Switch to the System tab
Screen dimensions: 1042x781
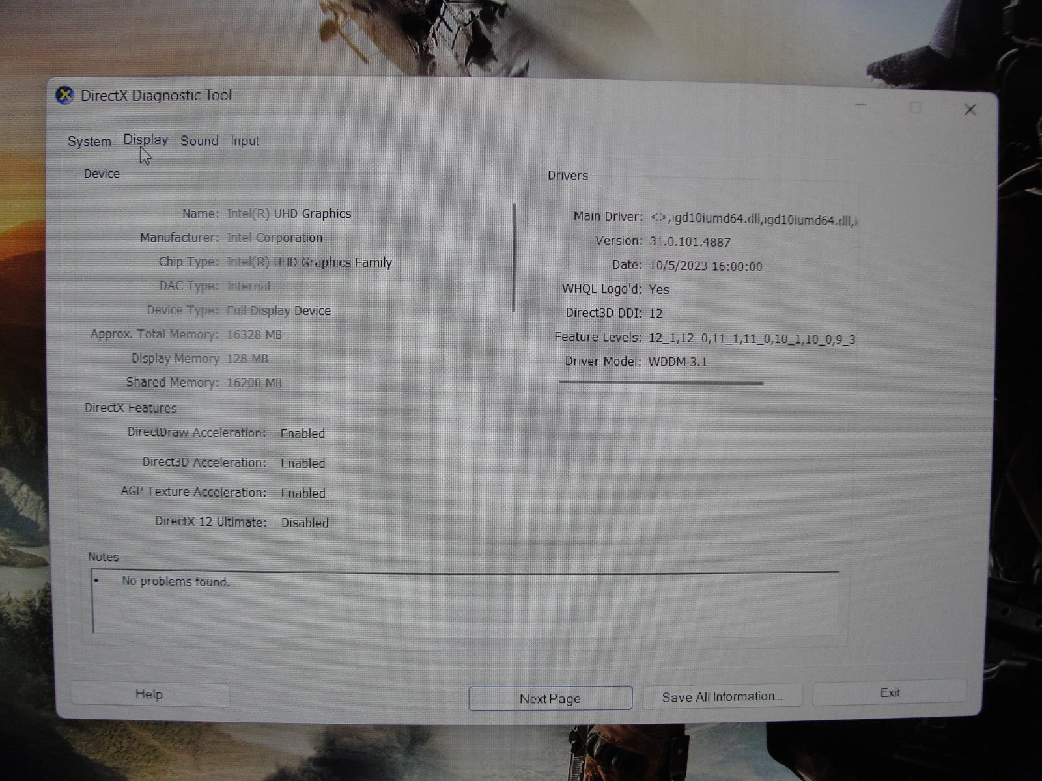pos(89,141)
